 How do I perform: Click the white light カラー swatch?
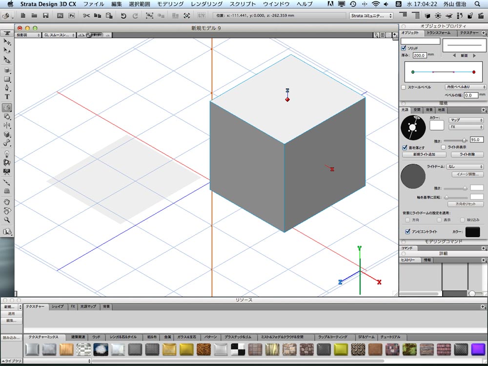pos(437,125)
